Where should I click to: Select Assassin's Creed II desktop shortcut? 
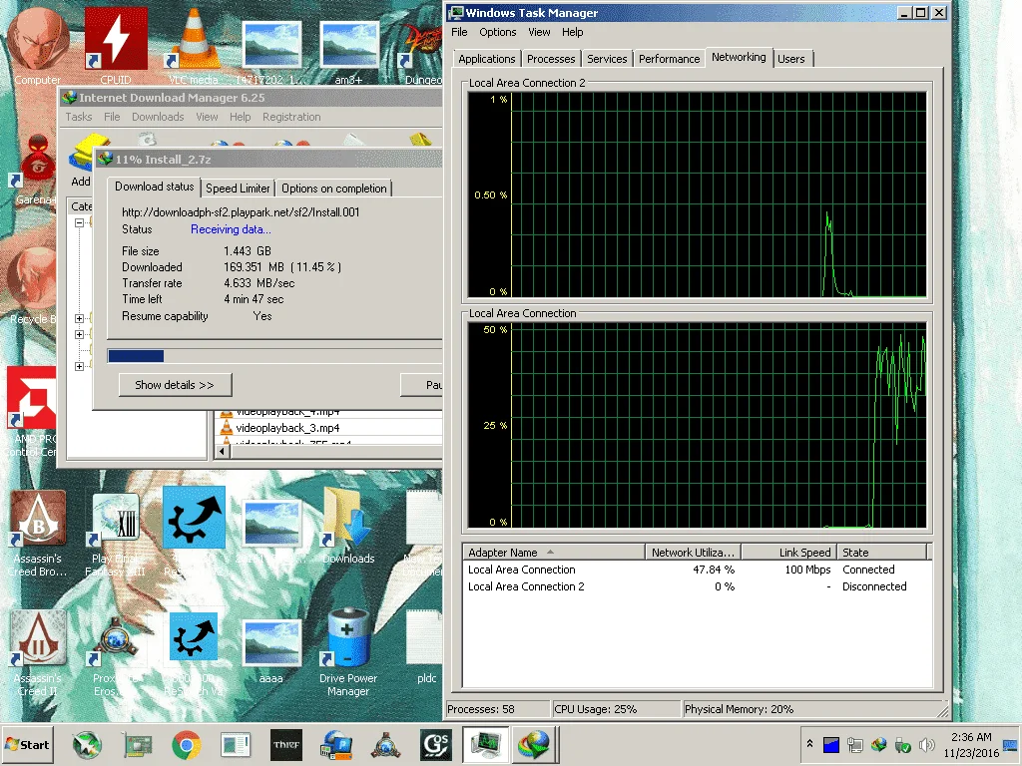(x=37, y=653)
